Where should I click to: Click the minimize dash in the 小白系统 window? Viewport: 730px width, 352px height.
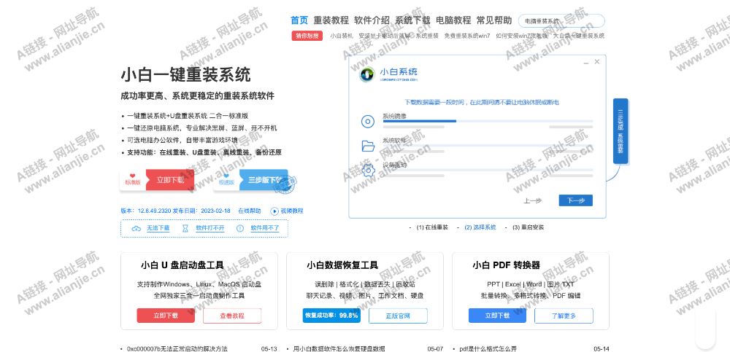click(586, 62)
